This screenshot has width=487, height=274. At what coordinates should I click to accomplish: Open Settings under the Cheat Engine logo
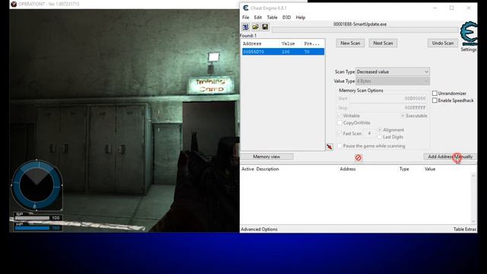point(469,49)
